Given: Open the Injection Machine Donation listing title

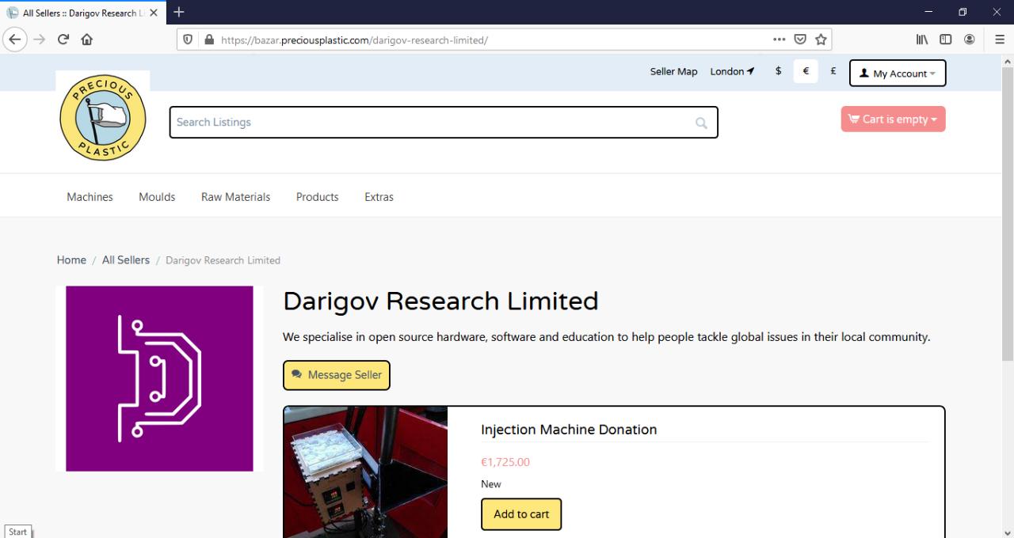Looking at the screenshot, I should tap(569, 430).
